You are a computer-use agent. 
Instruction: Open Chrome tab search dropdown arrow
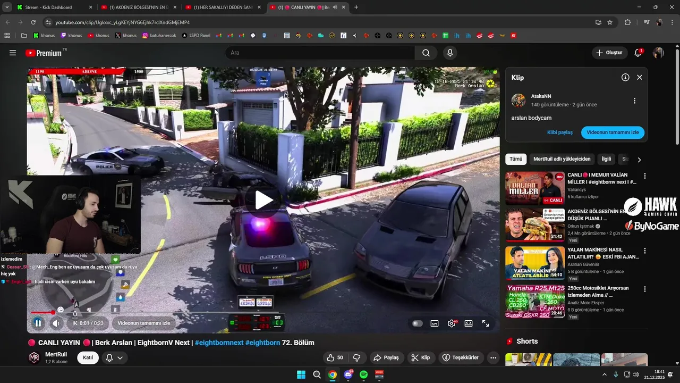7,7
